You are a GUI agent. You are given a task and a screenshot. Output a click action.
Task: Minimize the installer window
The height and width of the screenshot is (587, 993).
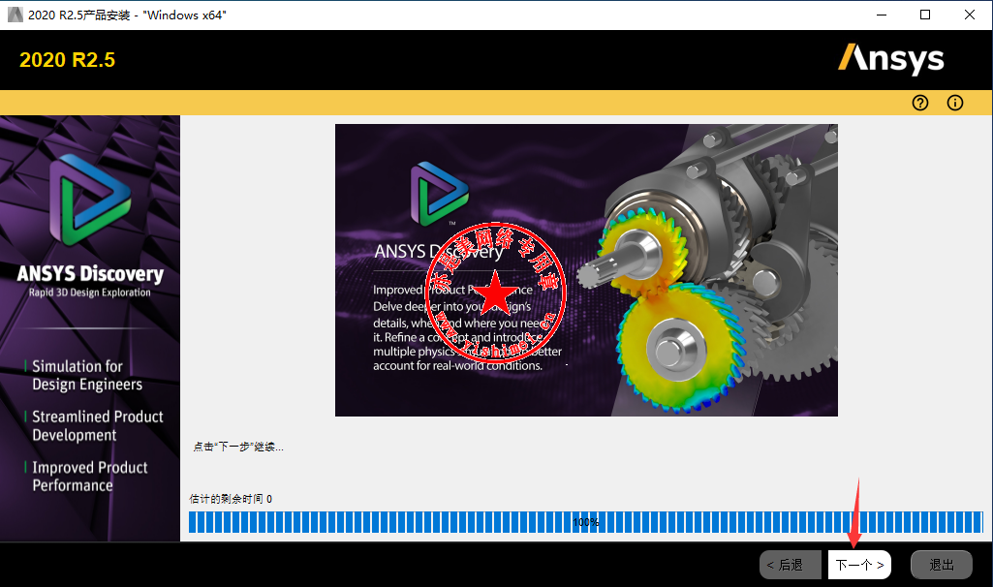(x=882, y=15)
